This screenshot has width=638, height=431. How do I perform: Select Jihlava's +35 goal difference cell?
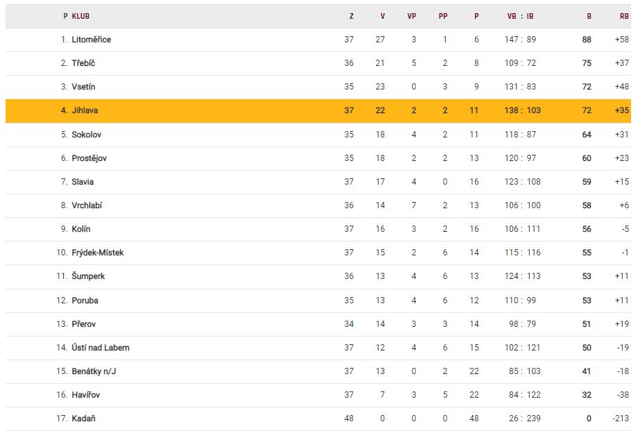click(x=621, y=110)
